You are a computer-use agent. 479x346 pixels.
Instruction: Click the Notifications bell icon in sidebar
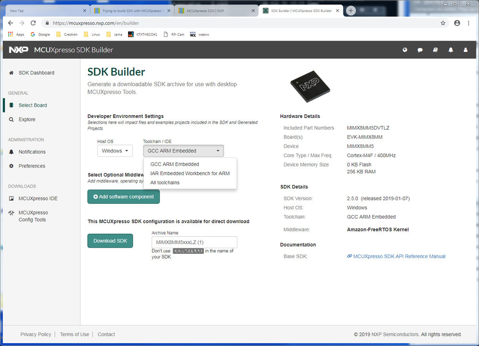coord(12,152)
